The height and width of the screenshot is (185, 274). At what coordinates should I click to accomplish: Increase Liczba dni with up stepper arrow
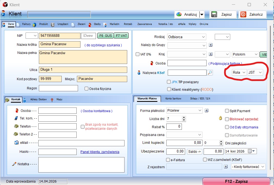(184, 117)
